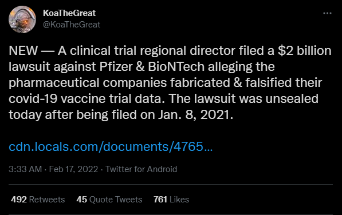Click the 45 quote tweet count number

[81, 200]
